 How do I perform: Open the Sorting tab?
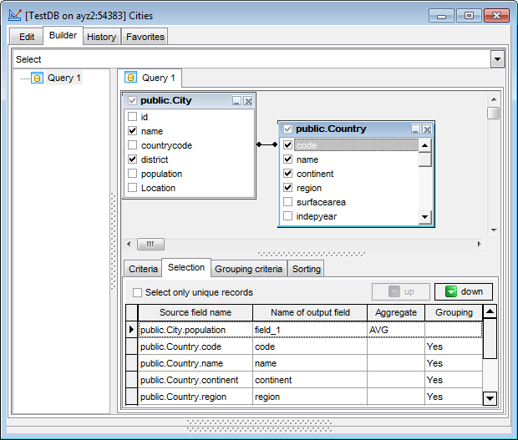(307, 269)
